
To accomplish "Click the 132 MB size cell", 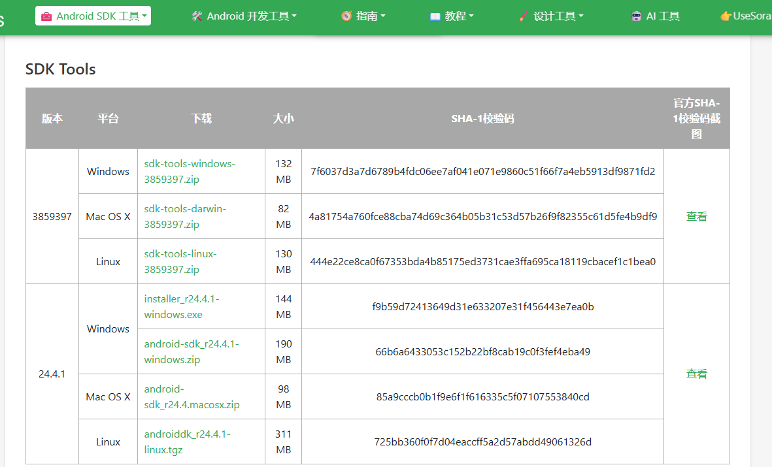I will [283, 171].
